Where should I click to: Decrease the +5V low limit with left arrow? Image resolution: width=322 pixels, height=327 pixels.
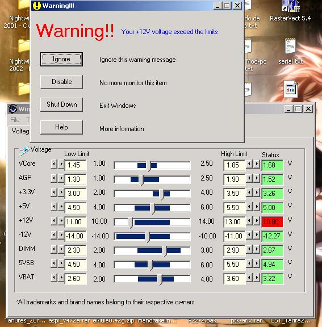[54, 207]
